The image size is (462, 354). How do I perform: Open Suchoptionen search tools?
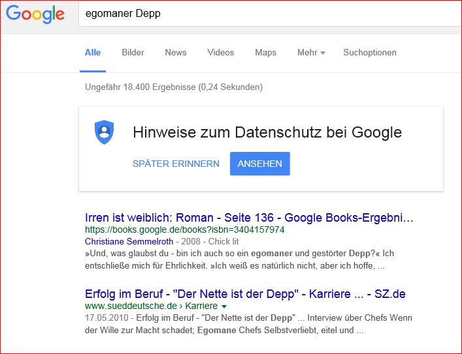369,53
